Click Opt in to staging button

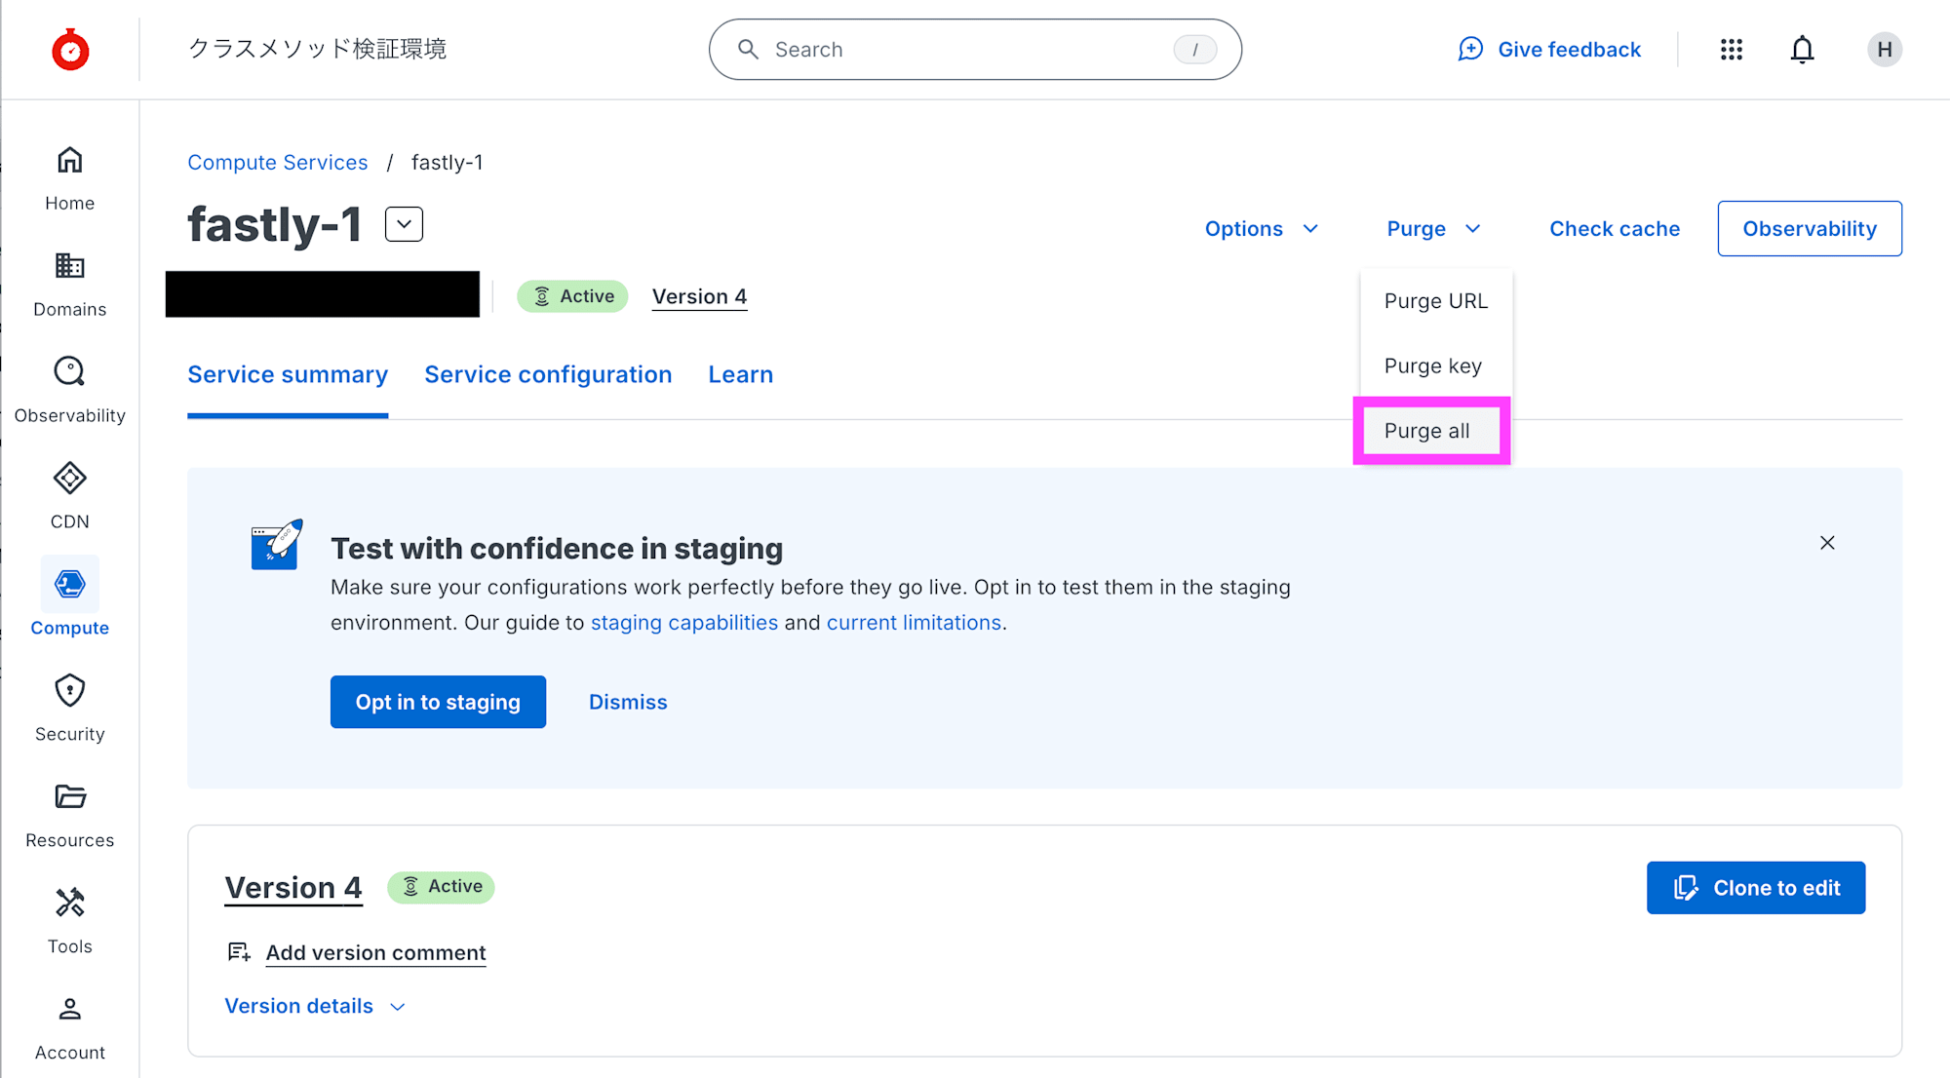[438, 702]
